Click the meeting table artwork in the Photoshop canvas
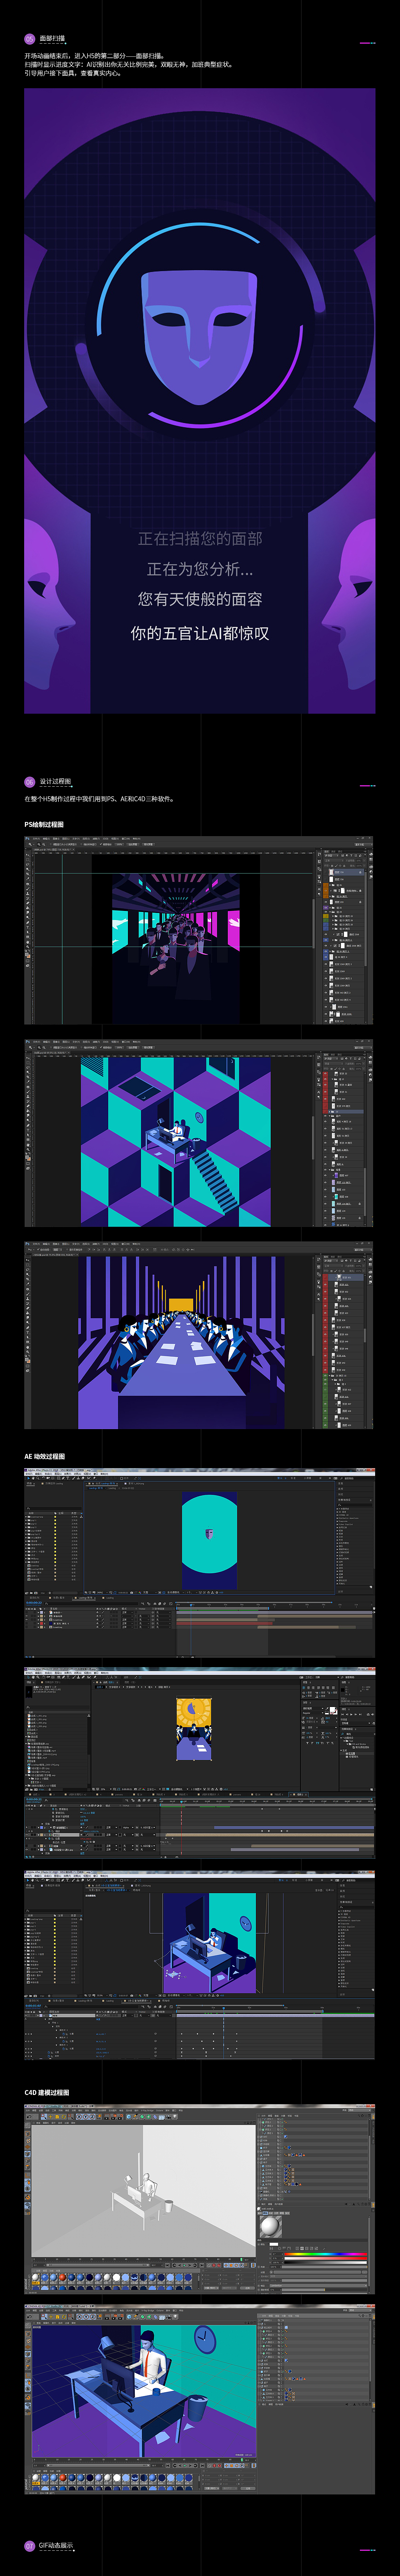 pos(181,1342)
